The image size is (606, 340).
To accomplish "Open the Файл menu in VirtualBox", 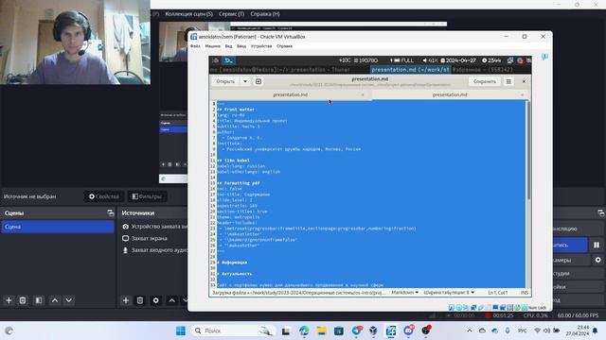I will click(195, 46).
